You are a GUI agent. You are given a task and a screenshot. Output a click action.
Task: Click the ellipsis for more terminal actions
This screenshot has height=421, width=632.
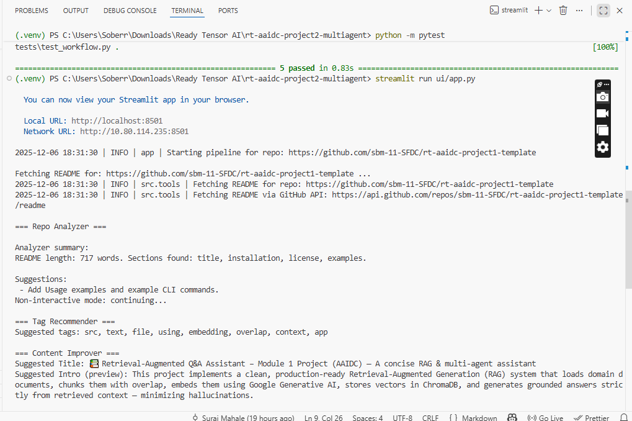tap(579, 11)
